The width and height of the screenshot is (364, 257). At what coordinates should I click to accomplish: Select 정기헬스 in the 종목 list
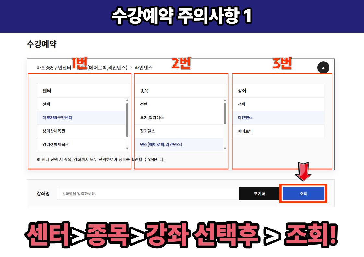[x=179, y=131]
